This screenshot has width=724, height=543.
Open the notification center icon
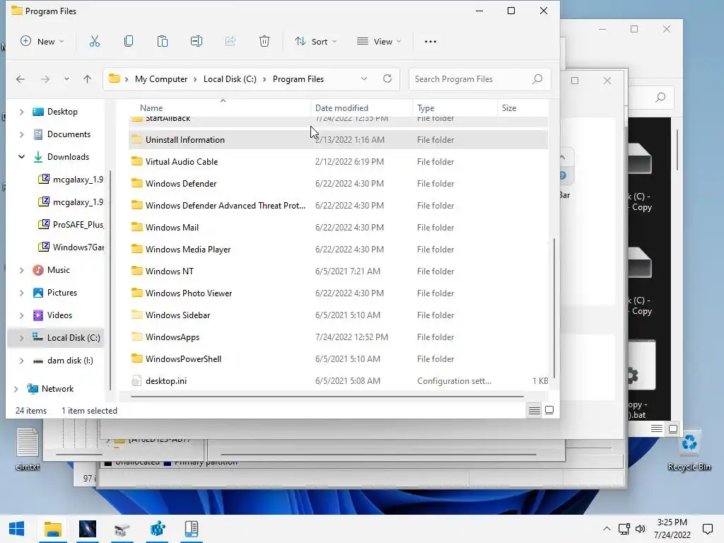(707, 529)
